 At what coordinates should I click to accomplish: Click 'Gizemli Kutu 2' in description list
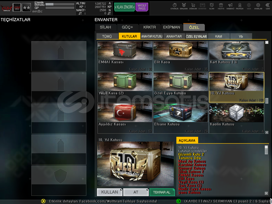[191, 154]
